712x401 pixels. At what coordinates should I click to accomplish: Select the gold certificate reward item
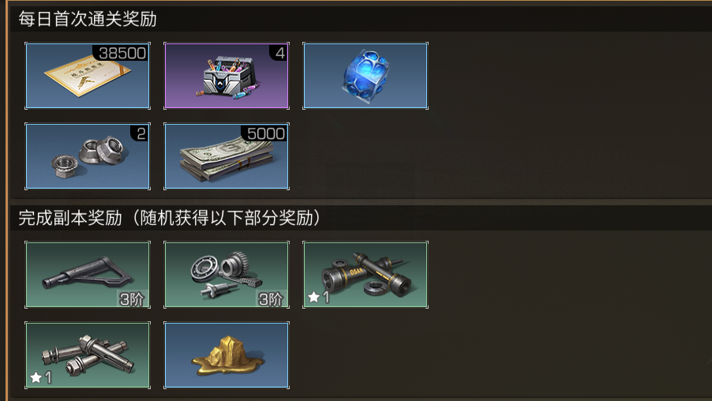88,76
